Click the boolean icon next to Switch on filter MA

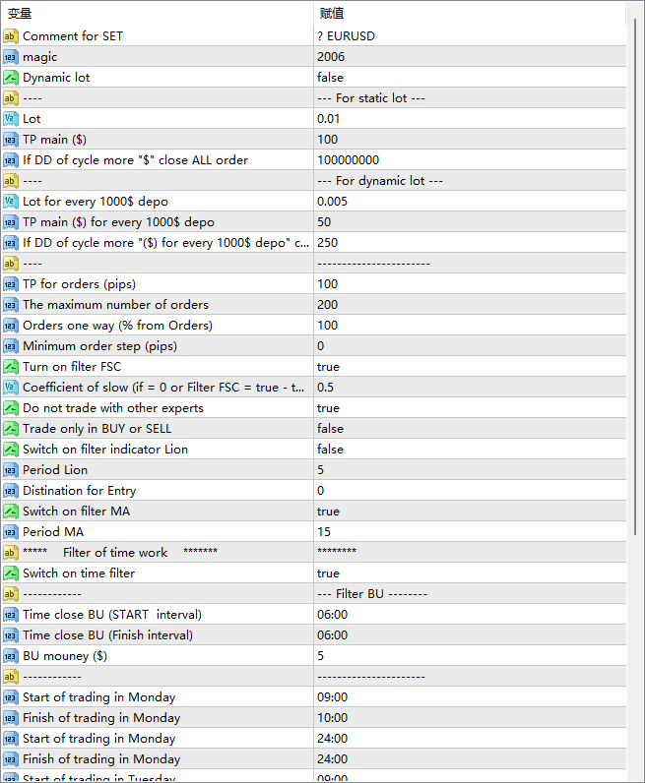click(x=11, y=512)
